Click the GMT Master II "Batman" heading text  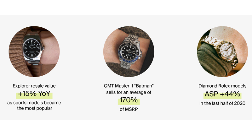coord(129,86)
